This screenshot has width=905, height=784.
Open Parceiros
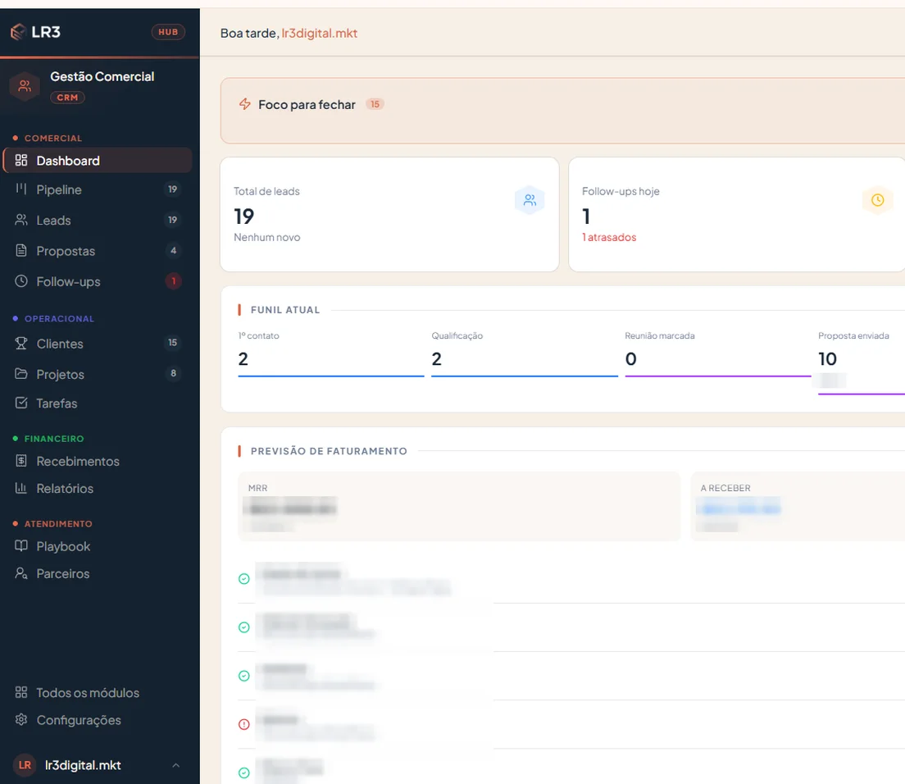(x=98, y=573)
